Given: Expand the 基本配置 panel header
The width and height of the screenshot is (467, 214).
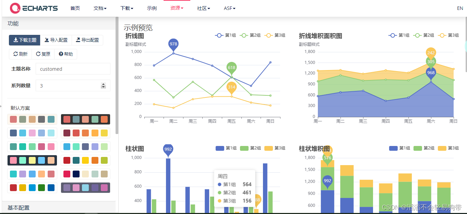Looking at the screenshot, I should [x=59, y=208].
